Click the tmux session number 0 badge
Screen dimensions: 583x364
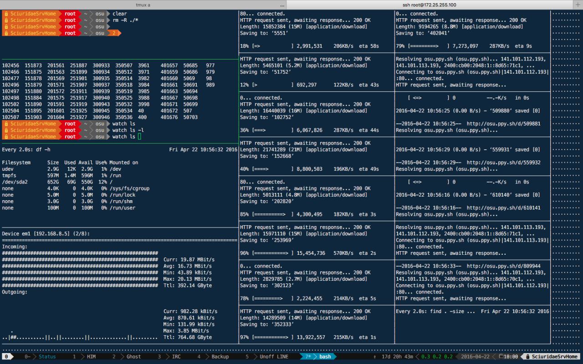click(x=6, y=357)
